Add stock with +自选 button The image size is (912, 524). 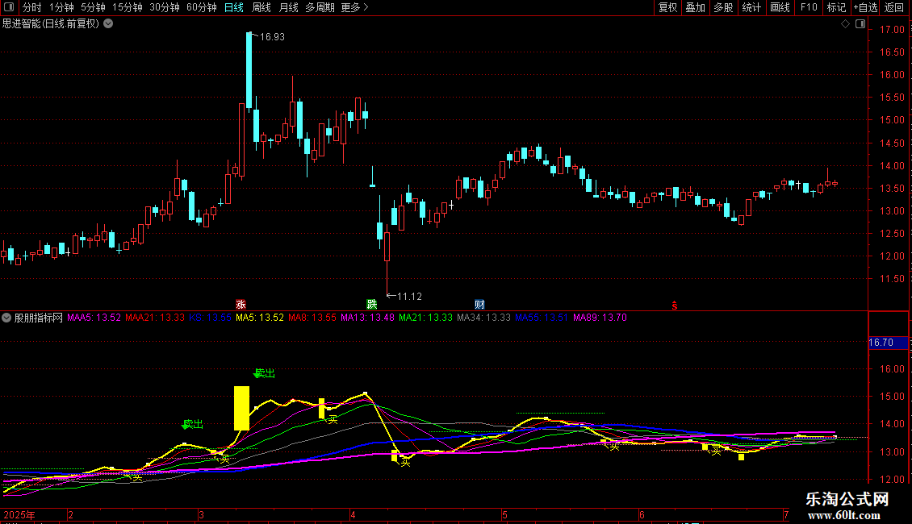point(865,7)
